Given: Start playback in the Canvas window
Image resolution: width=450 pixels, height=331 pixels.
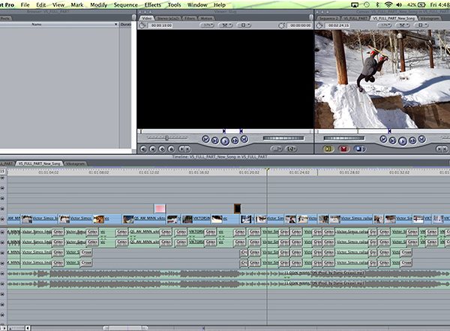Looking at the screenshot, I should pyautogui.click(x=402, y=141).
